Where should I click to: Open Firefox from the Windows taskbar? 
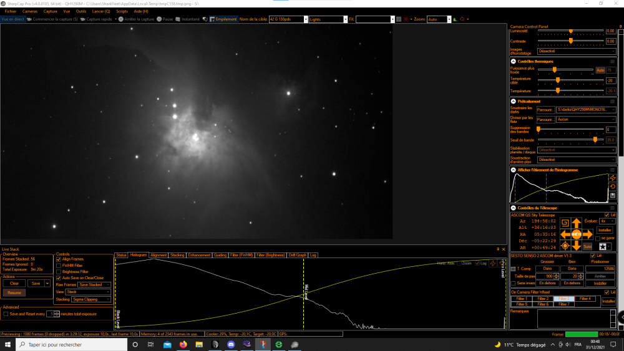coord(183,345)
